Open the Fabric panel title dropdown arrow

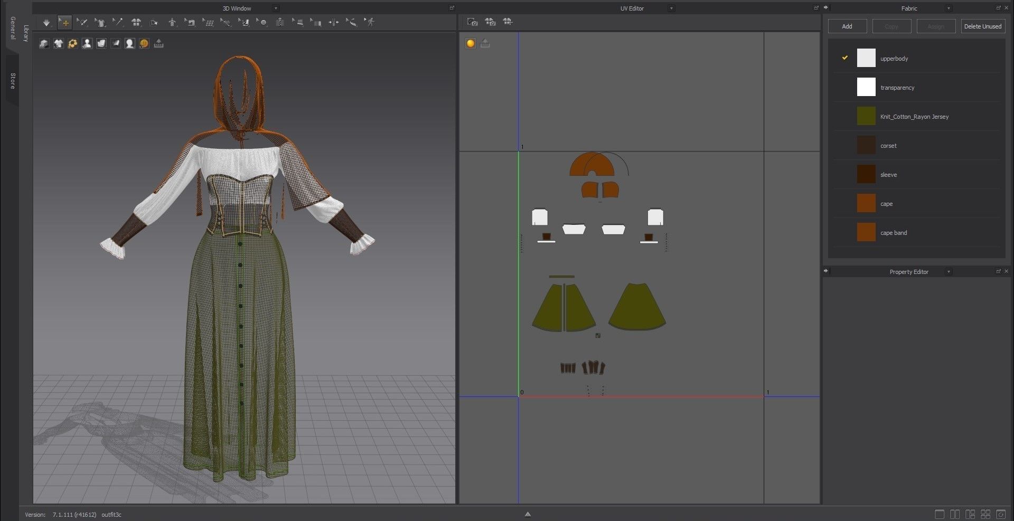tap(949, 8)
